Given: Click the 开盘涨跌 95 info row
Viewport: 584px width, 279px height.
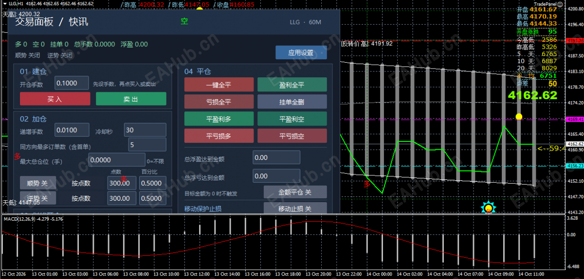Looking at the screenshot, I should tap(537, 31).
